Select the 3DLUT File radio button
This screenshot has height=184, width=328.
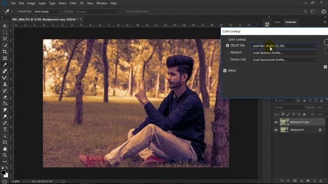pyautogui.click(x=228, y=45)
